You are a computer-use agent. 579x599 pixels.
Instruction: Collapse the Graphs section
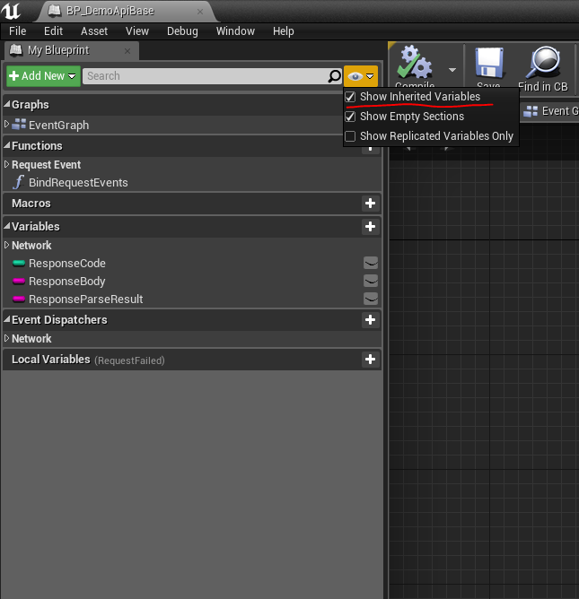(7, 104)
